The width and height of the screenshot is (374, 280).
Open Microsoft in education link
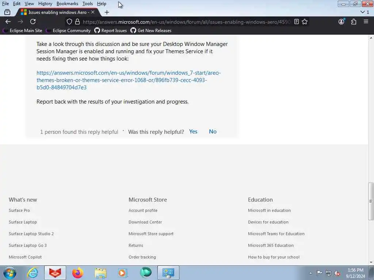269,210
